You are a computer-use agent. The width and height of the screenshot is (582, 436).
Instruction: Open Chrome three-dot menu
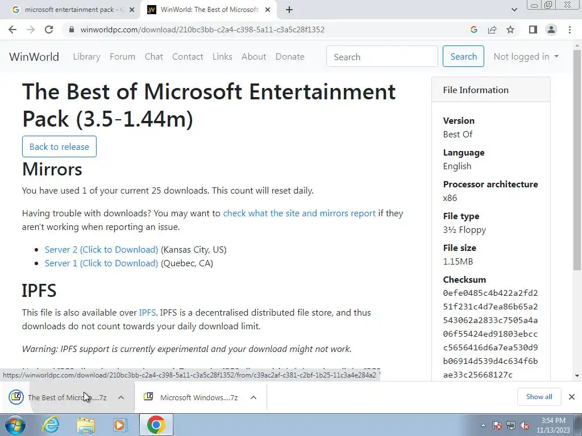click(569, 30)
